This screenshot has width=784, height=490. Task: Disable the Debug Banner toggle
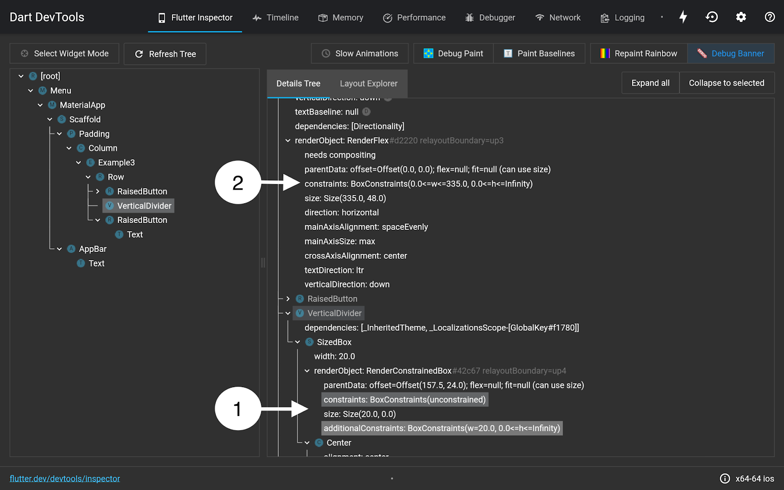[x=731, y=53]
